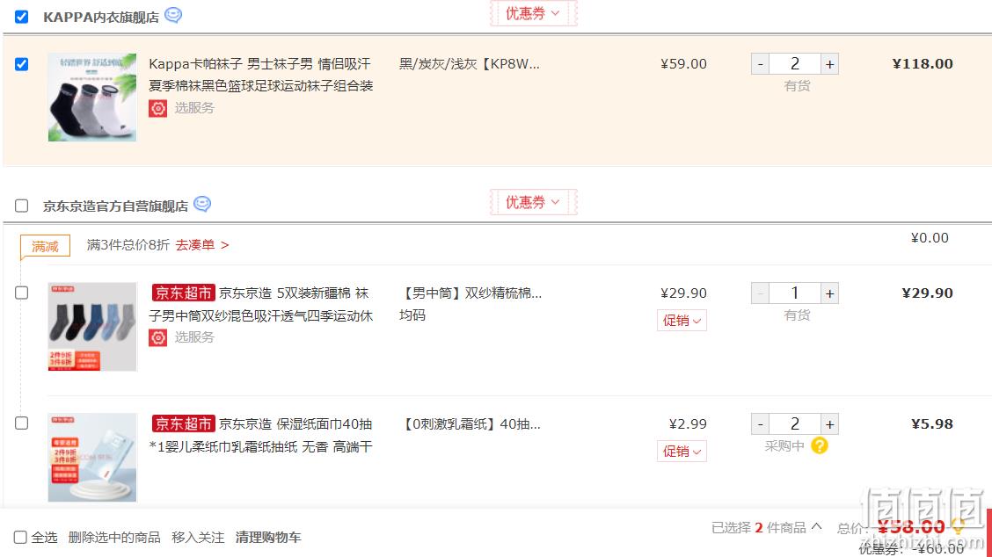The height and width of the screenshot is (557, 992).
Task: Click the ¥2.99 unit price
Action: pos(688,424)
